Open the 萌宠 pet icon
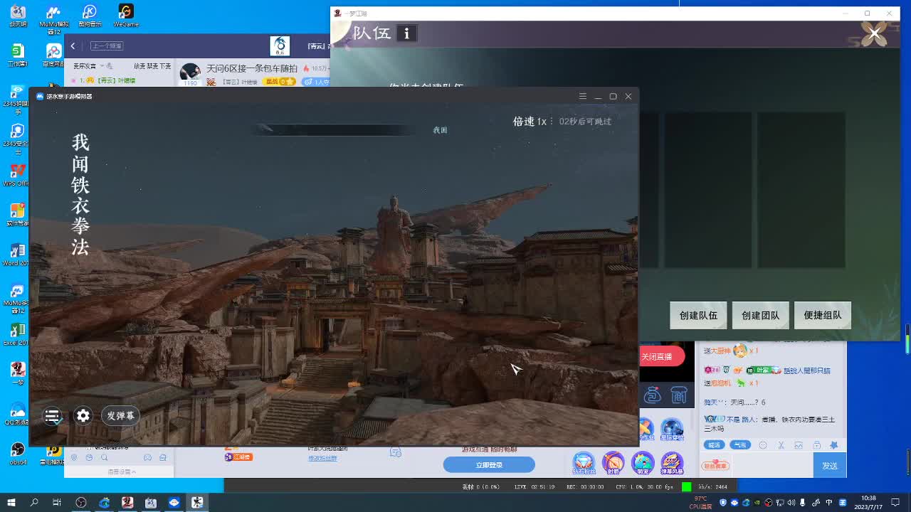911x512 pixels. [643, 463]
